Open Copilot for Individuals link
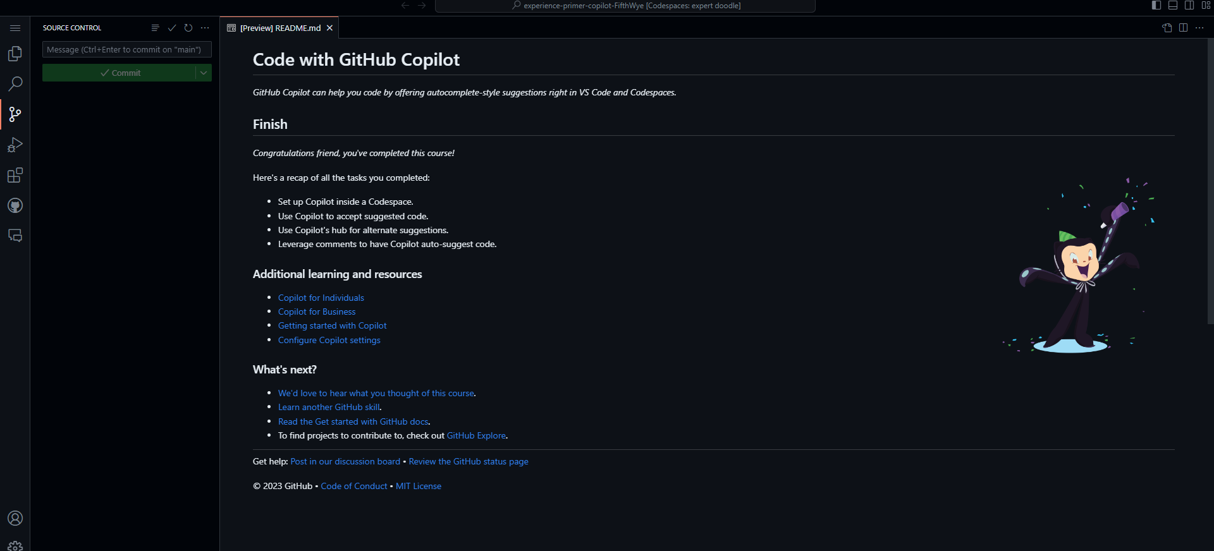This screenshot has width=1214, height=551. pyautogui.click(x=321, y=298)
